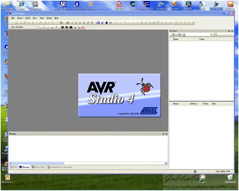
Task: Click the Name column header in upper I/O View
Action: pyautogui.click(x=176, y=39)
